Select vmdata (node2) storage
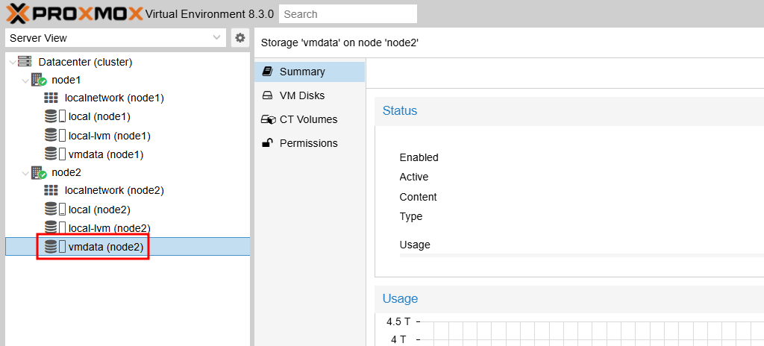Screen dimensions: 764x346 tap(128, 247)
